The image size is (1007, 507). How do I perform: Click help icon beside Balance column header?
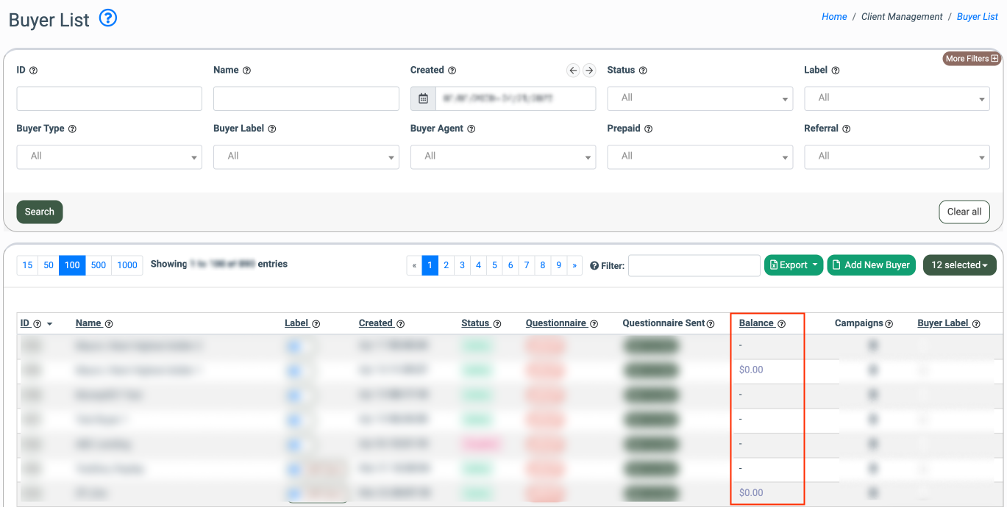[x=782, y=323]
